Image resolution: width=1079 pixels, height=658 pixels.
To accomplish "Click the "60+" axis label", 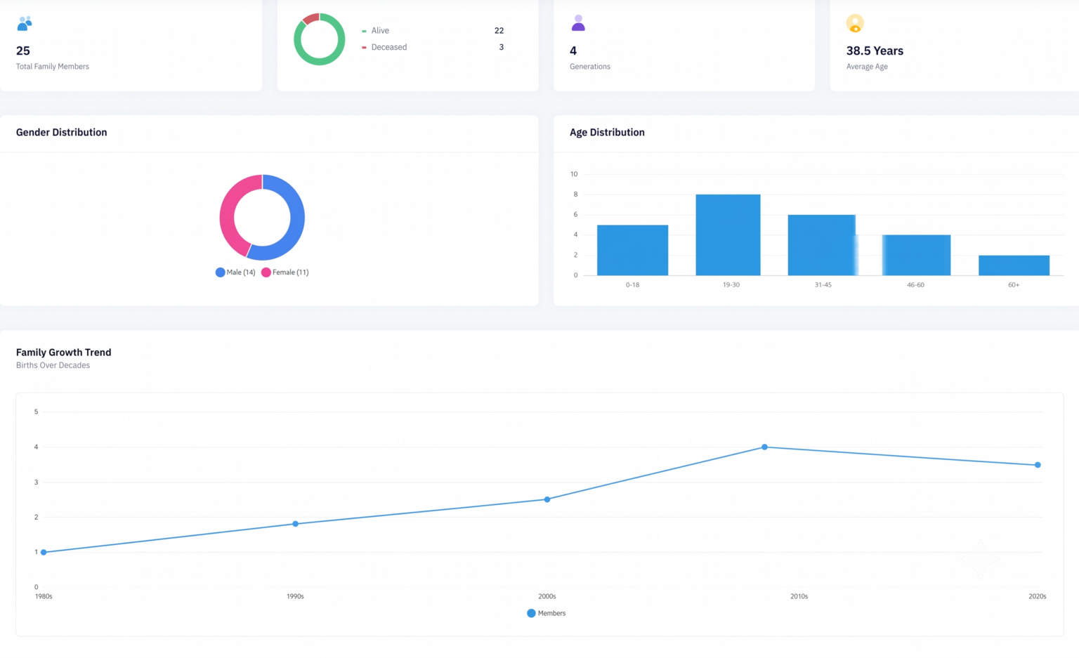I will pos(1014,285).
